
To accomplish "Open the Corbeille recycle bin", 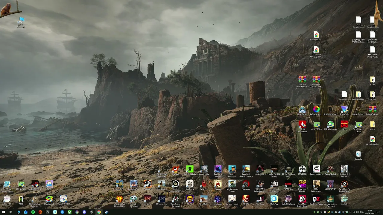I will tap(358, 156).
